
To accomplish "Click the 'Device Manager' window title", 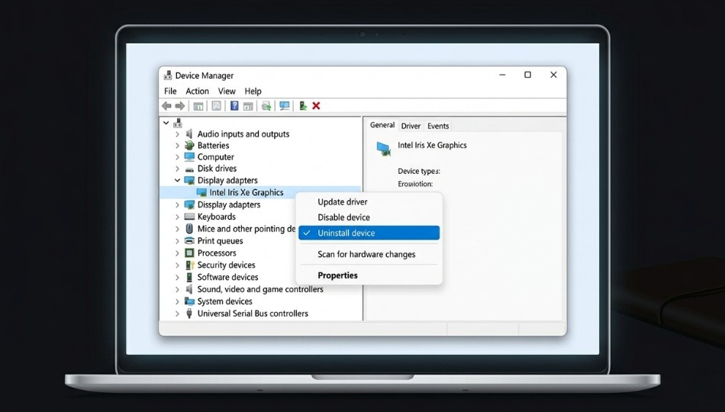I will pos(205,76).
